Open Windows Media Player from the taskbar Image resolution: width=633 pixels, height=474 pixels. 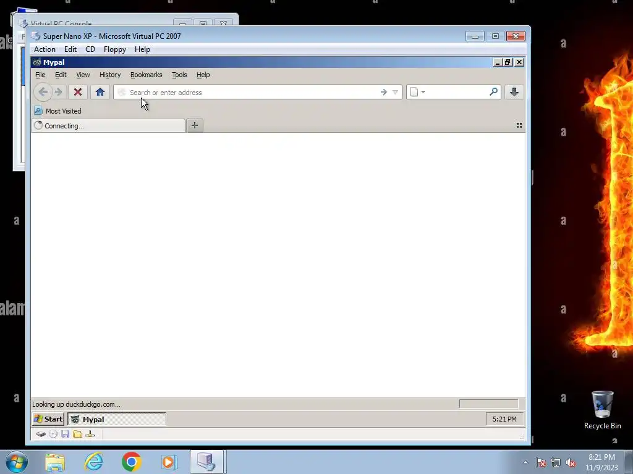pyautogui.click(x=169, y=462)
